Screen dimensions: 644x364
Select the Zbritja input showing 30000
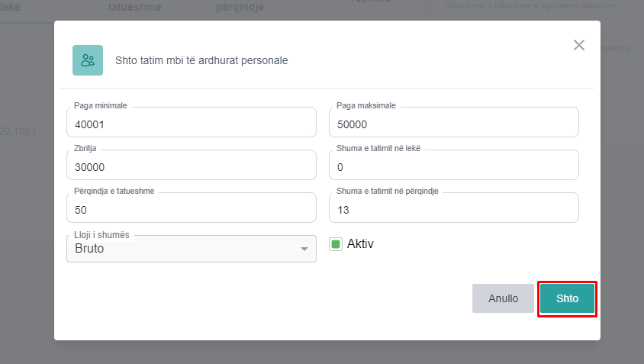pos(191,167)
